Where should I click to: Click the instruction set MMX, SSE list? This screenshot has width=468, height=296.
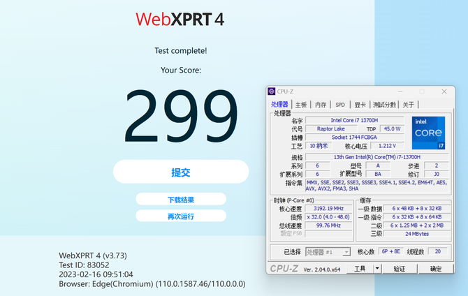coord(377,185)
